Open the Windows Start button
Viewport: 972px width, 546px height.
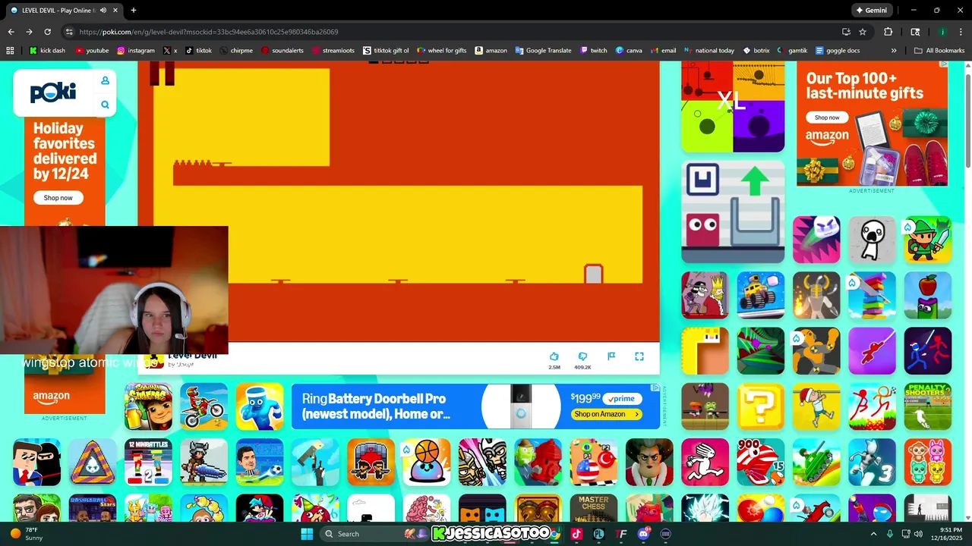click(x=307, y=534)
